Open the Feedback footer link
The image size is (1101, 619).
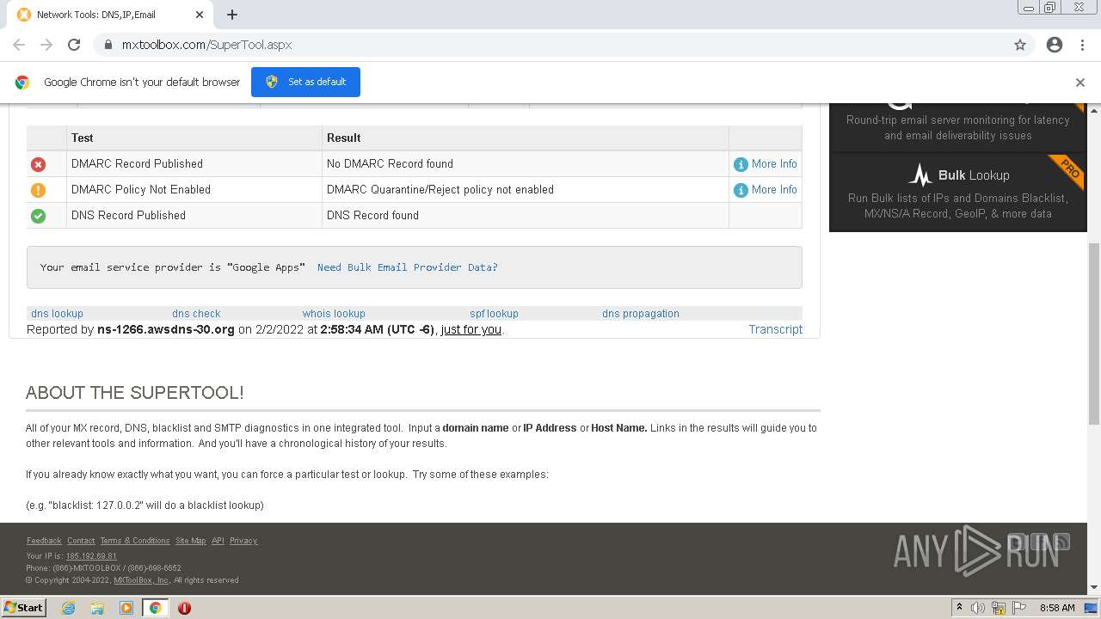pyautogui.click(x=44, y=541)
